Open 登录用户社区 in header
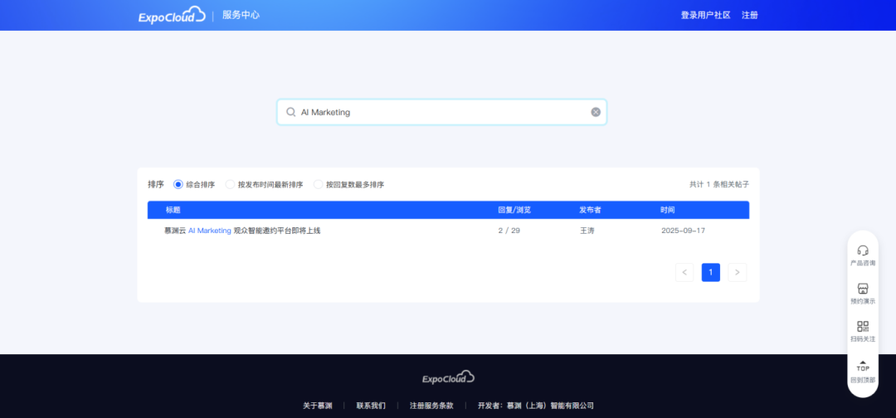The height and width of the screenshot is (418, 896). 705,15
